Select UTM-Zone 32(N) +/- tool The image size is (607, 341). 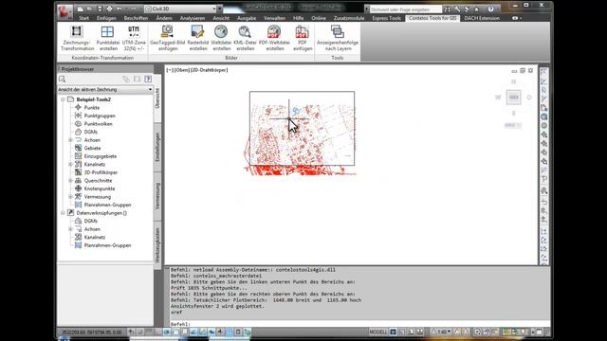coord(134,38)
